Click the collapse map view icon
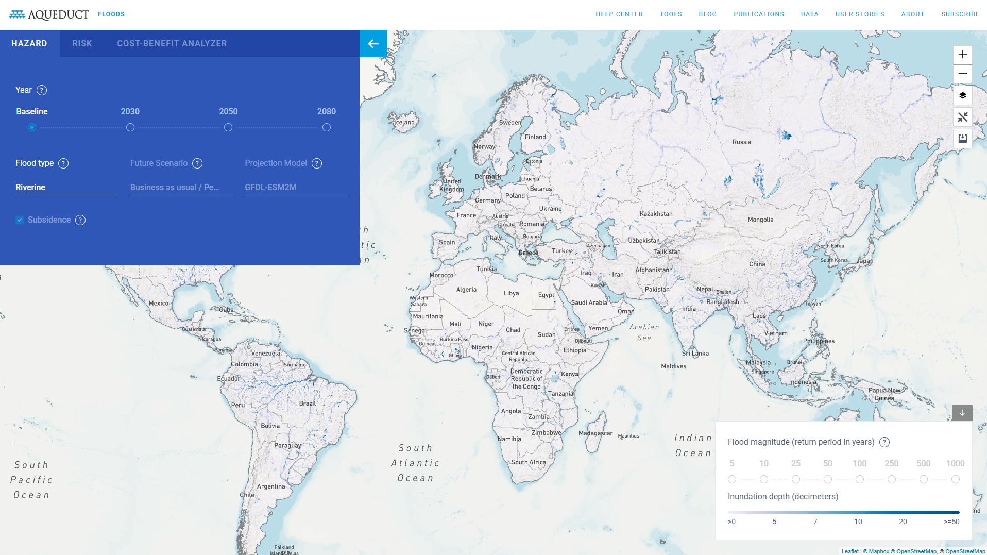The width and height of the screenshot is (987, 555). [962, 117]
